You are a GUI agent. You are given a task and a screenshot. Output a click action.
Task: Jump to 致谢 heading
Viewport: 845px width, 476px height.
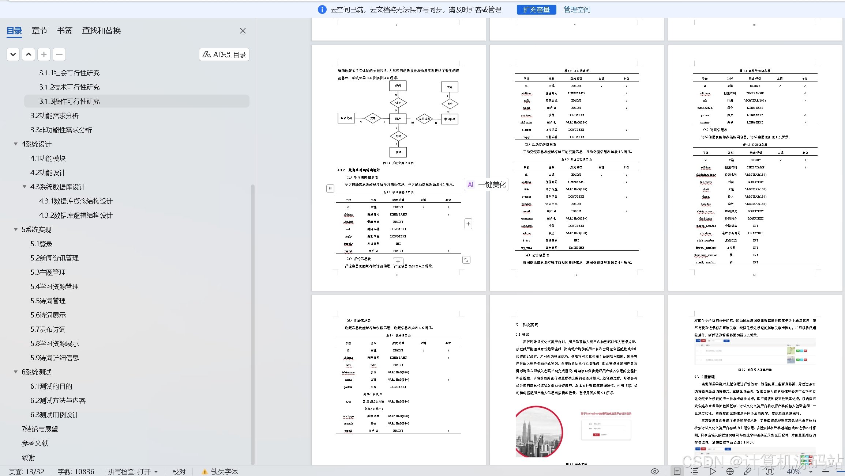point(28,458)
